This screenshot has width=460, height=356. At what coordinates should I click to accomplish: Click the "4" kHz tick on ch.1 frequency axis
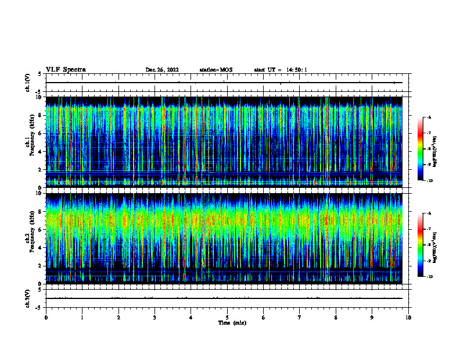click(x=41, y=152)
